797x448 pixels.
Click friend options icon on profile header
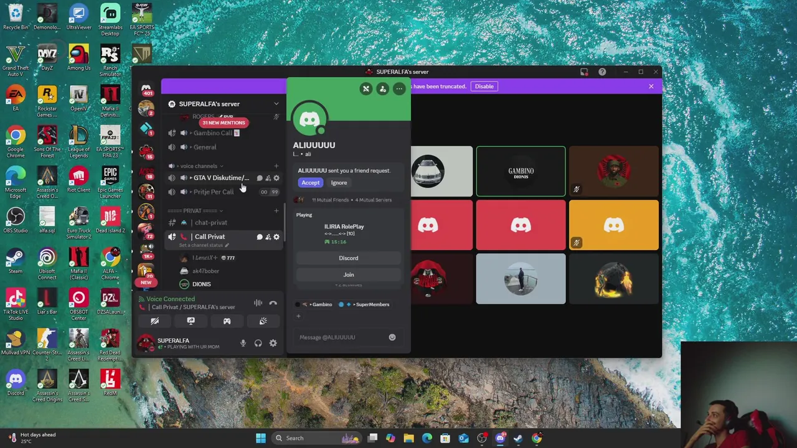383,89
